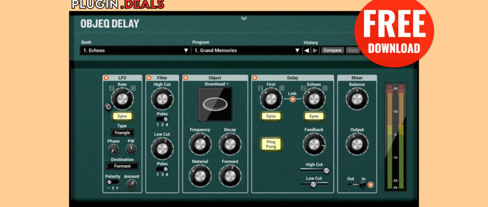The image size is (488, 207).
Task: Toggle the Delay module power button
Action: coord(254,78)
